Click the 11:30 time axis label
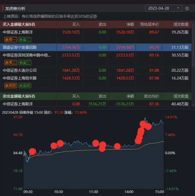Screen dimensions: 195x196 (x=94, y=192)
